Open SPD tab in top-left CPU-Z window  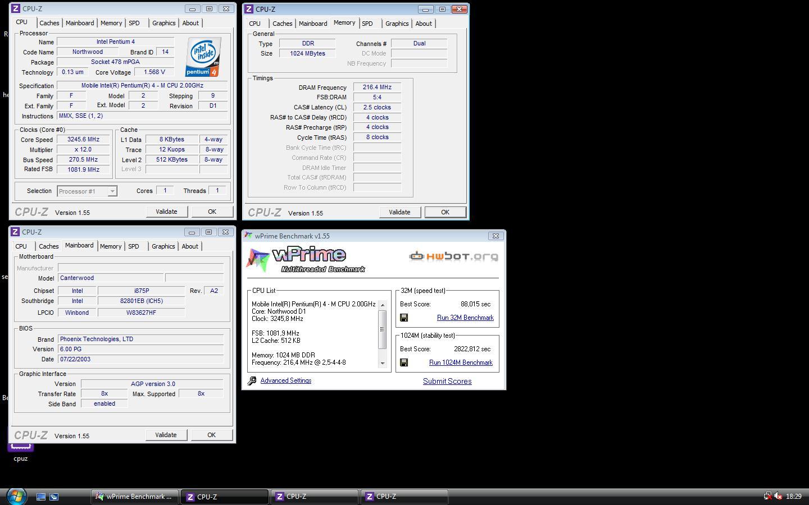tap(134, 23)
